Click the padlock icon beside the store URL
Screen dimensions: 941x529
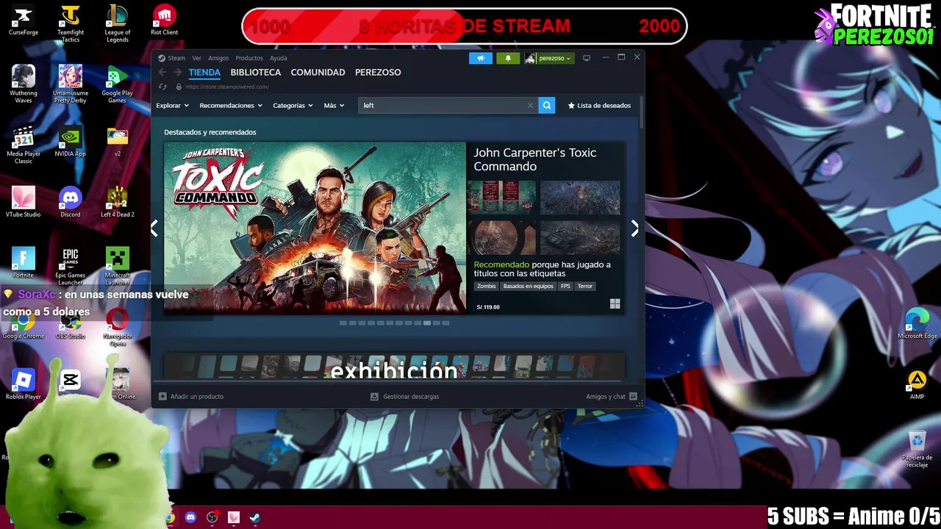pos(179,87)
